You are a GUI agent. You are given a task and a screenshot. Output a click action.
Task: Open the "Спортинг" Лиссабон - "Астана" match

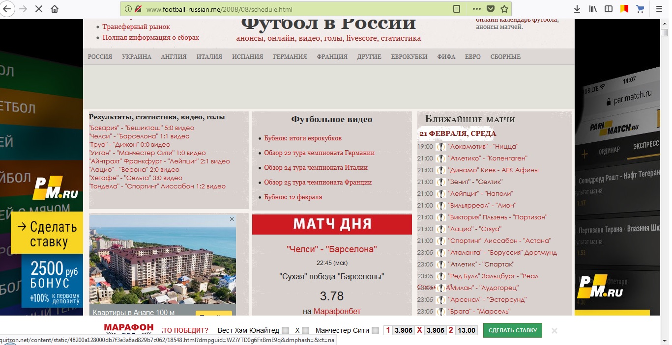tap(499, 241)
